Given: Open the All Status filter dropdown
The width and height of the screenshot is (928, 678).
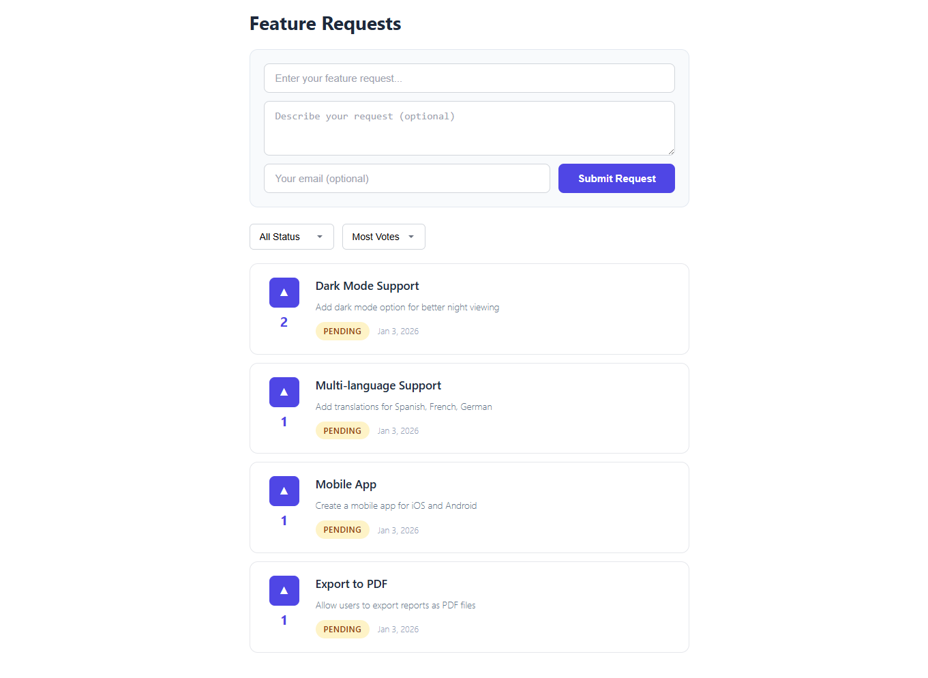Looking at the screenshot, I should (x=291, y=236).
